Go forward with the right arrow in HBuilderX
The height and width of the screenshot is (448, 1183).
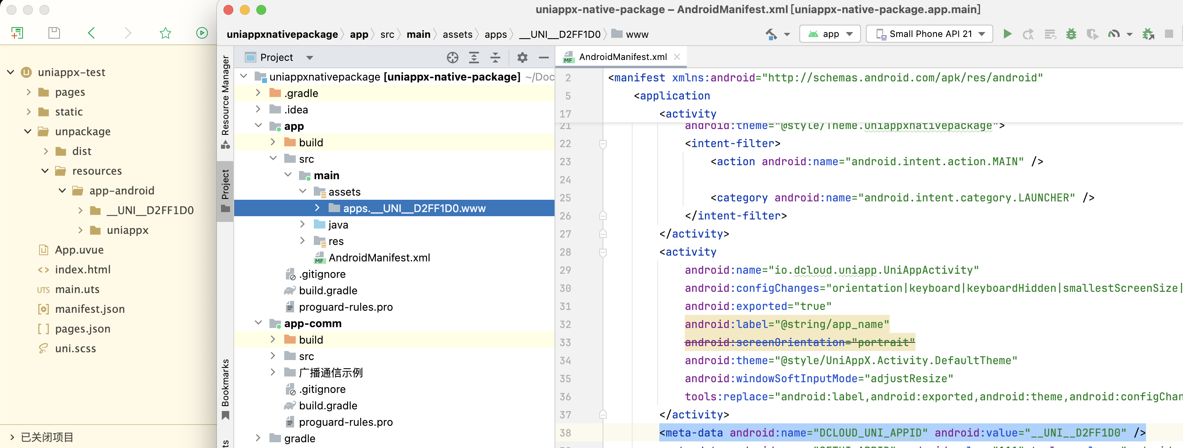pyautogui.click(x=128, y=33)
